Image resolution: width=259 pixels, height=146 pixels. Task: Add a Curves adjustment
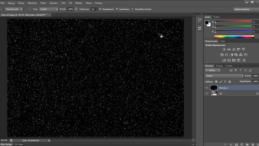pyautogui.click(x=234, y=49)
